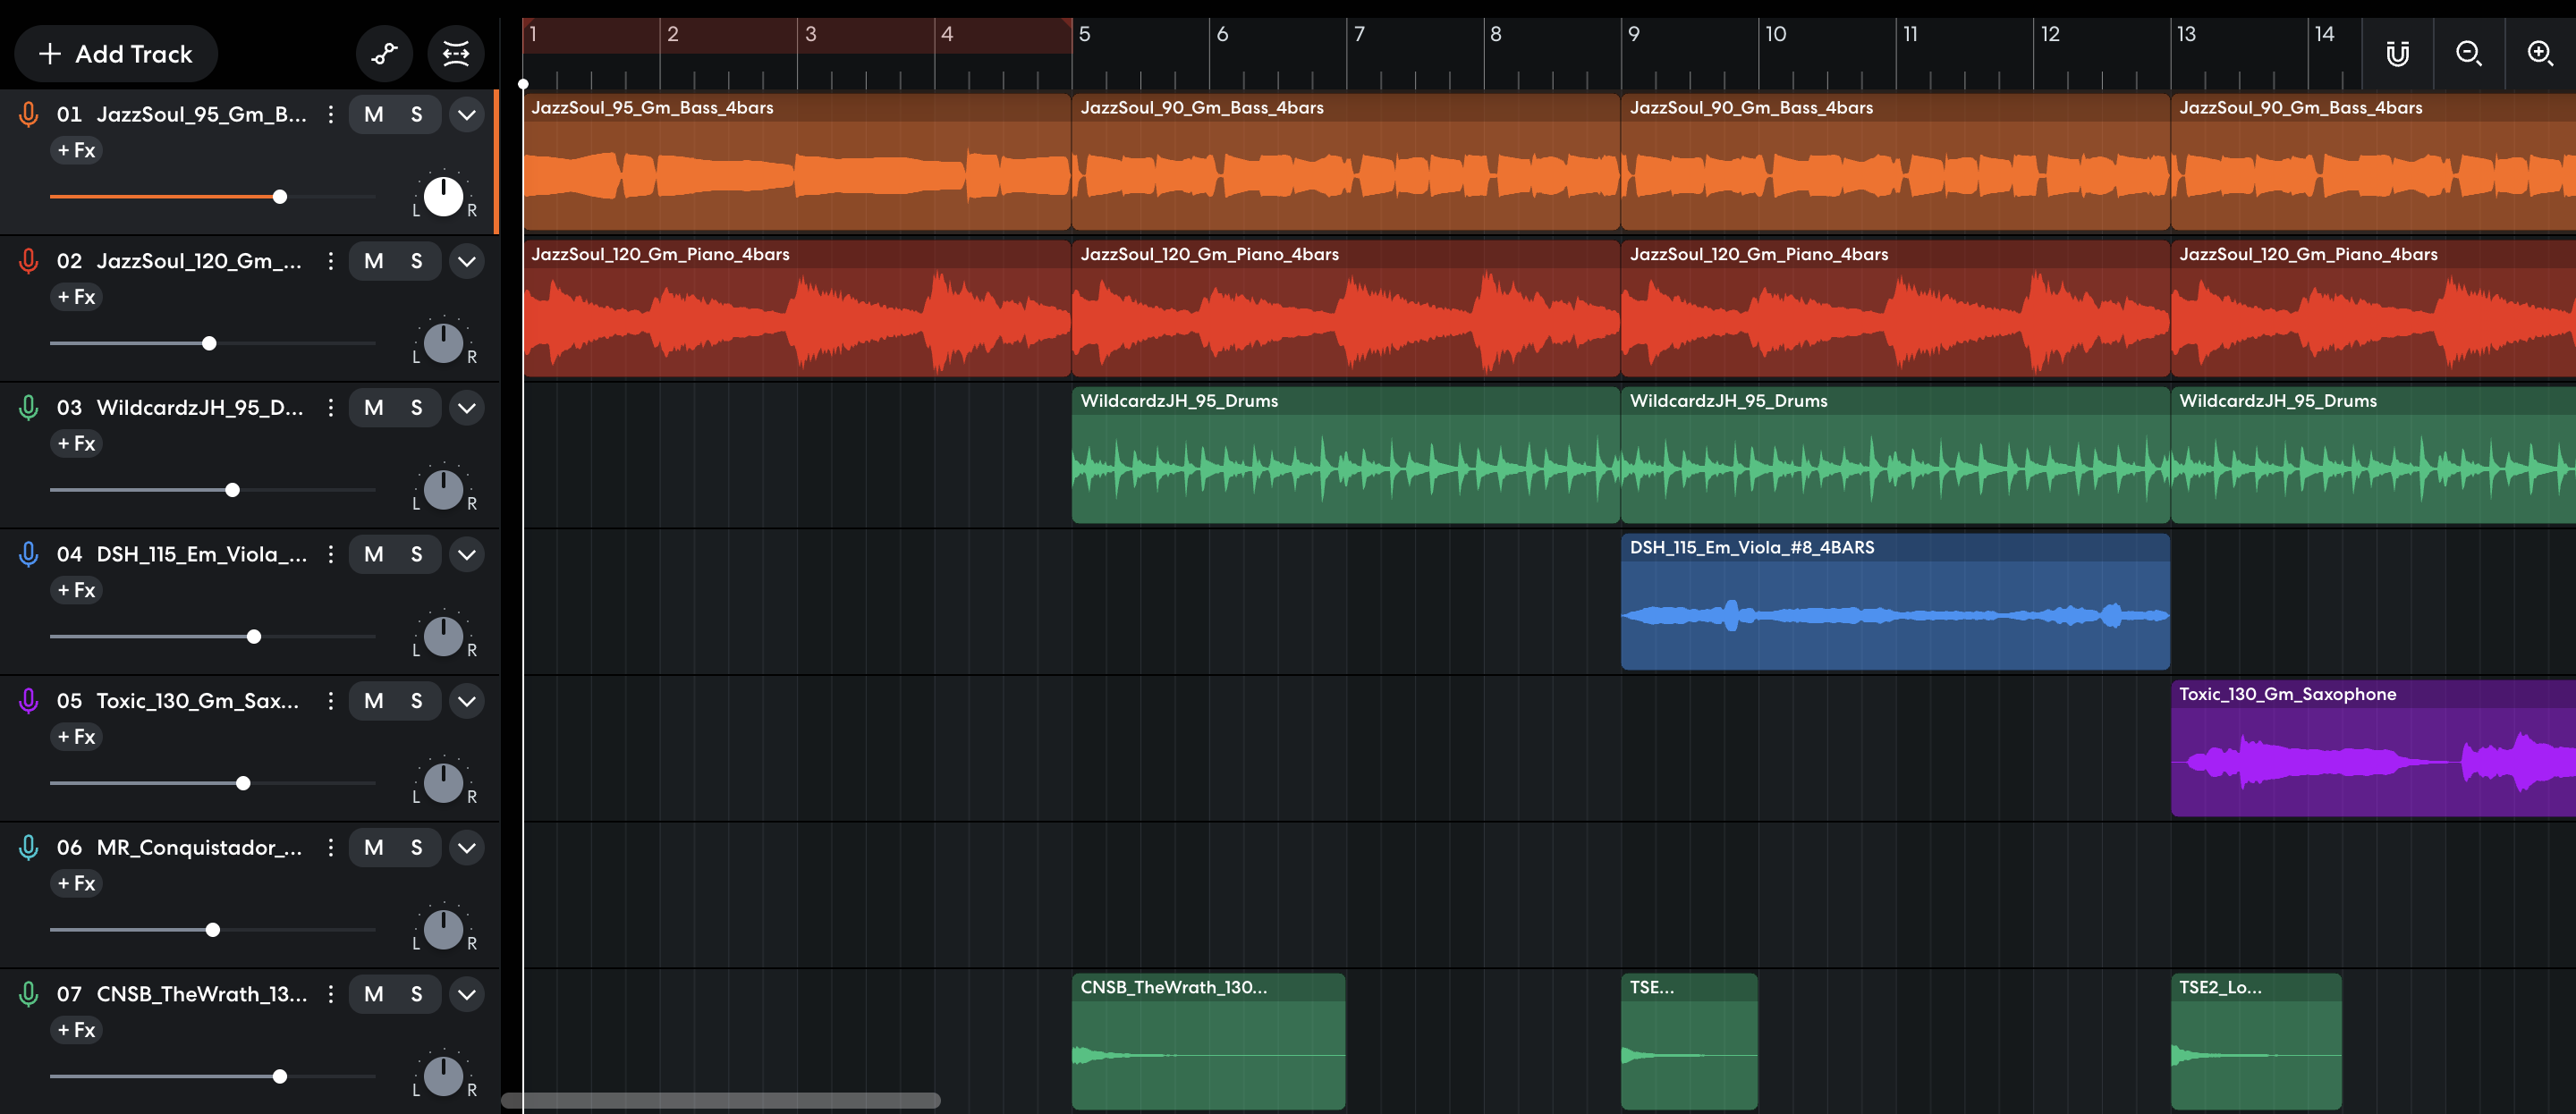Open the automation tool in the top toolbar
The image size is (2576, 1114).
click(385, 53)
